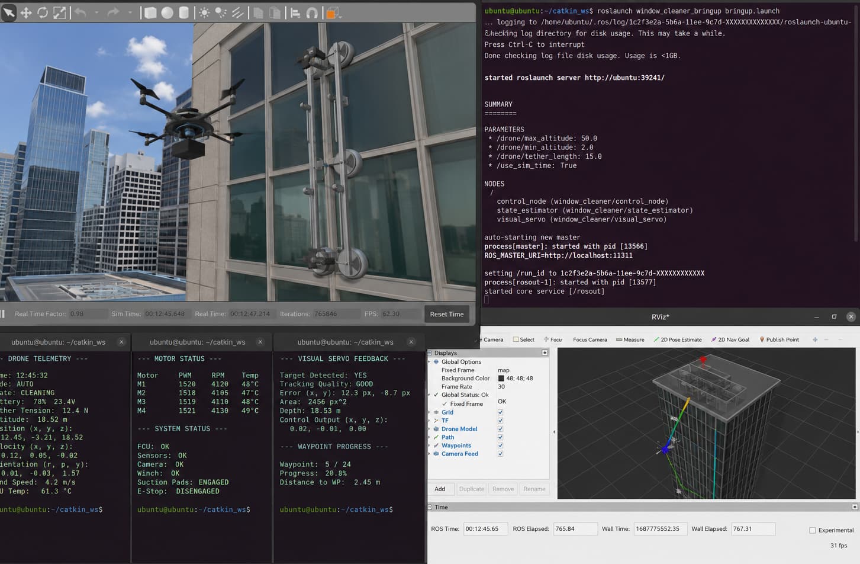Click the Duplicate display button
860x564 pixels.
[472, 489]
